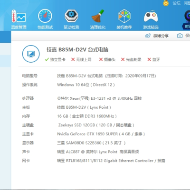Click the GeForce GTX 1650 SUPER value
The width and height of the screenshot is (190, 190).
tap(101, 134)
